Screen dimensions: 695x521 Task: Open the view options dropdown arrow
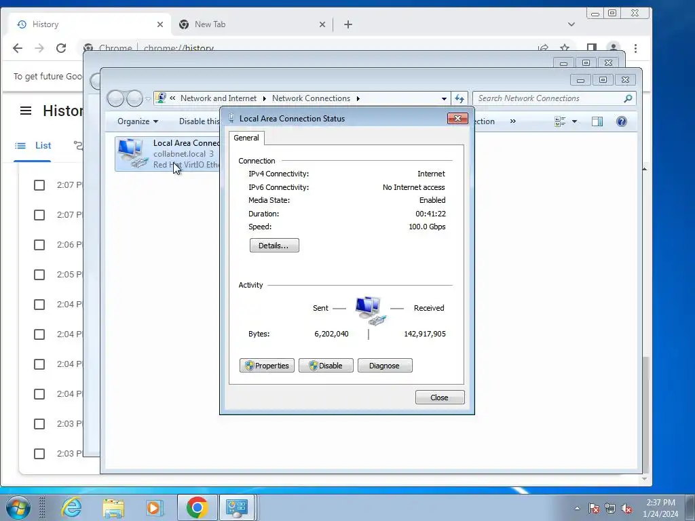click(x=574, y=121)
